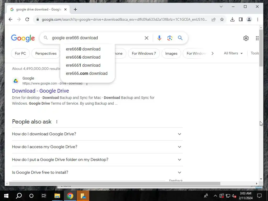This screenshot has width=268, height=201.
Task: Open the All filters dropdown
Action: click(x=233, y=53)
